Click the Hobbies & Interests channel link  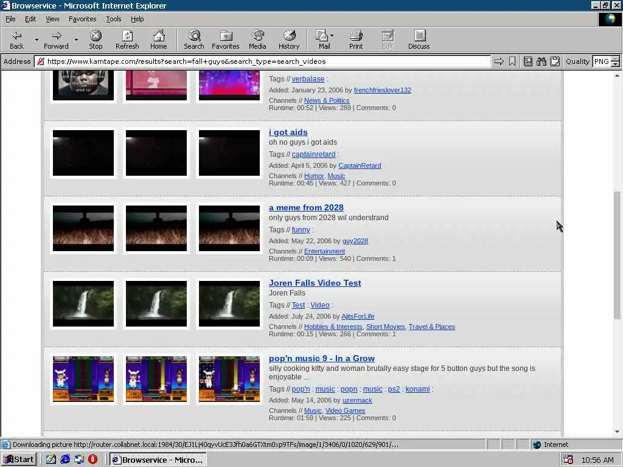333,327
